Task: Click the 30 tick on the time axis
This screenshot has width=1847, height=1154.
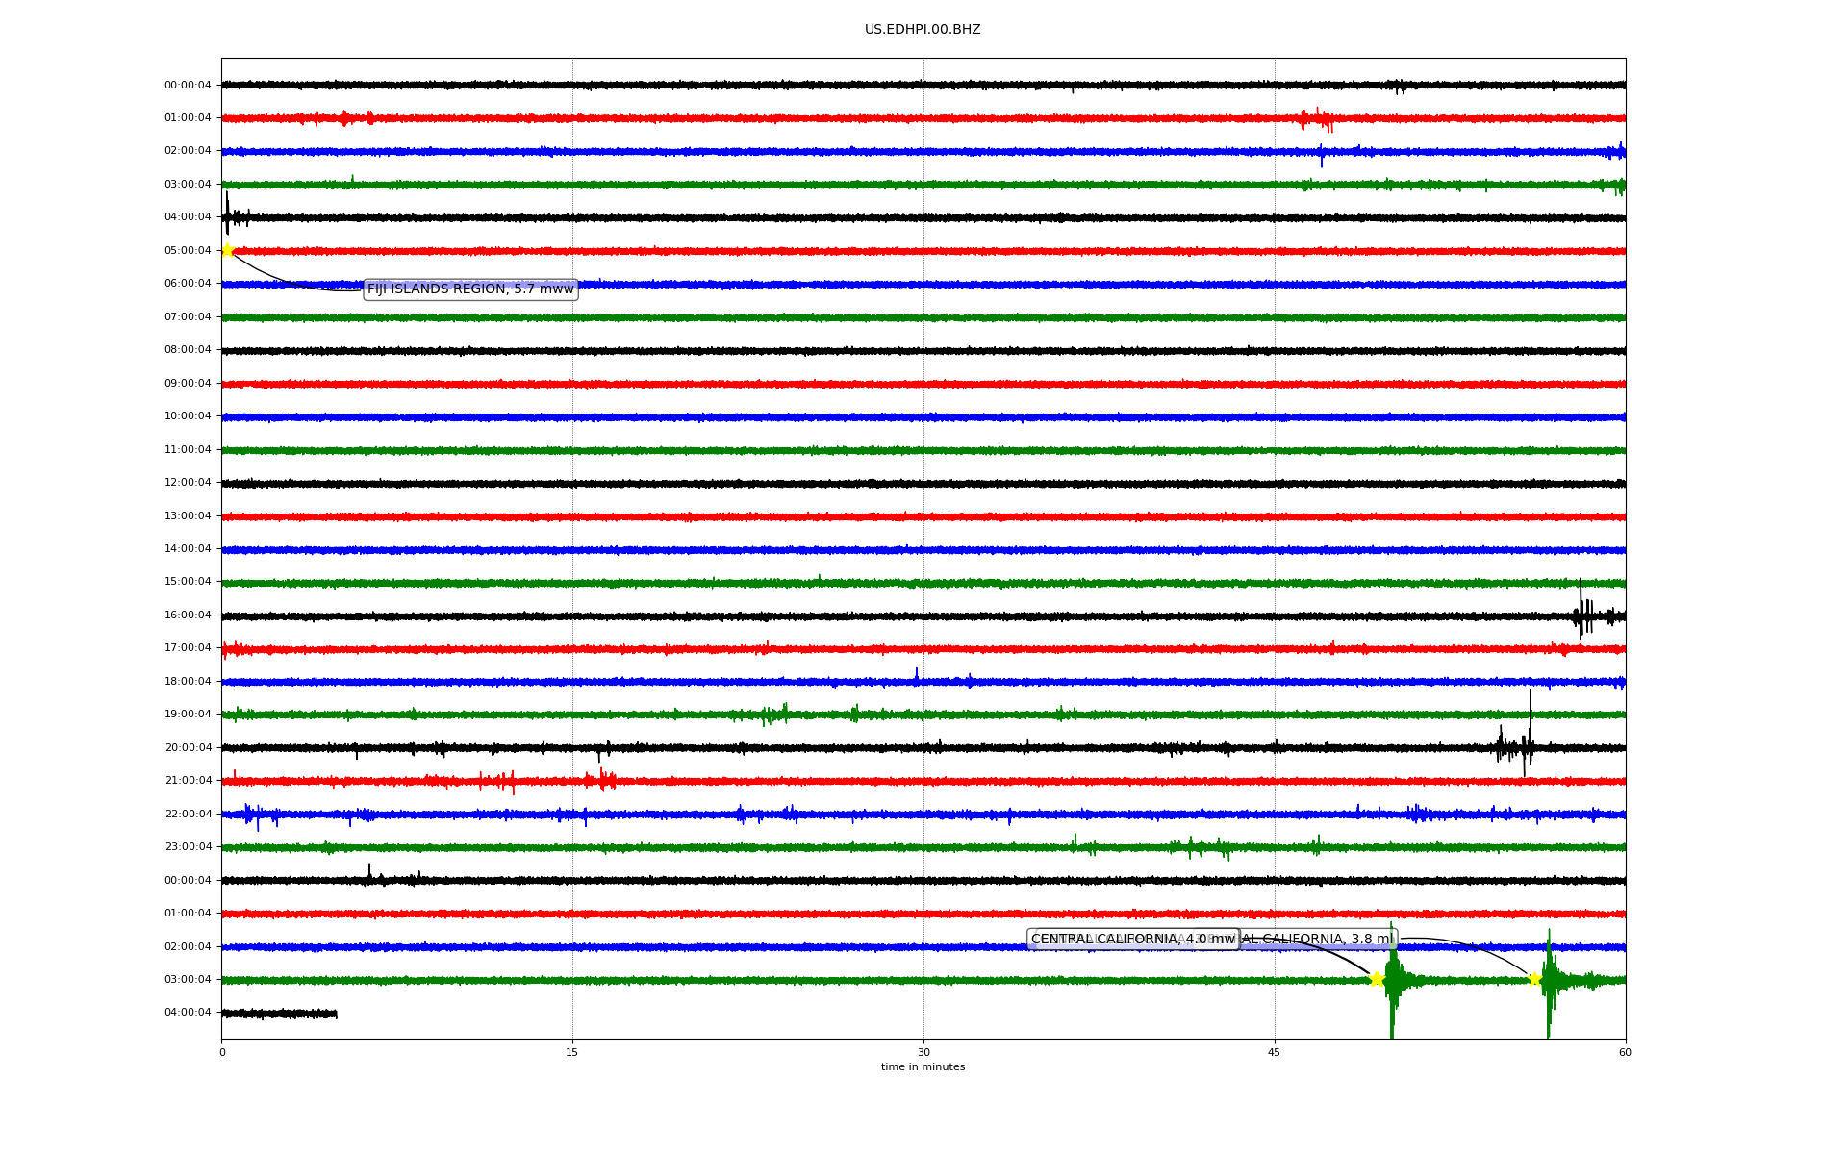Action: tap(923, 1052)
